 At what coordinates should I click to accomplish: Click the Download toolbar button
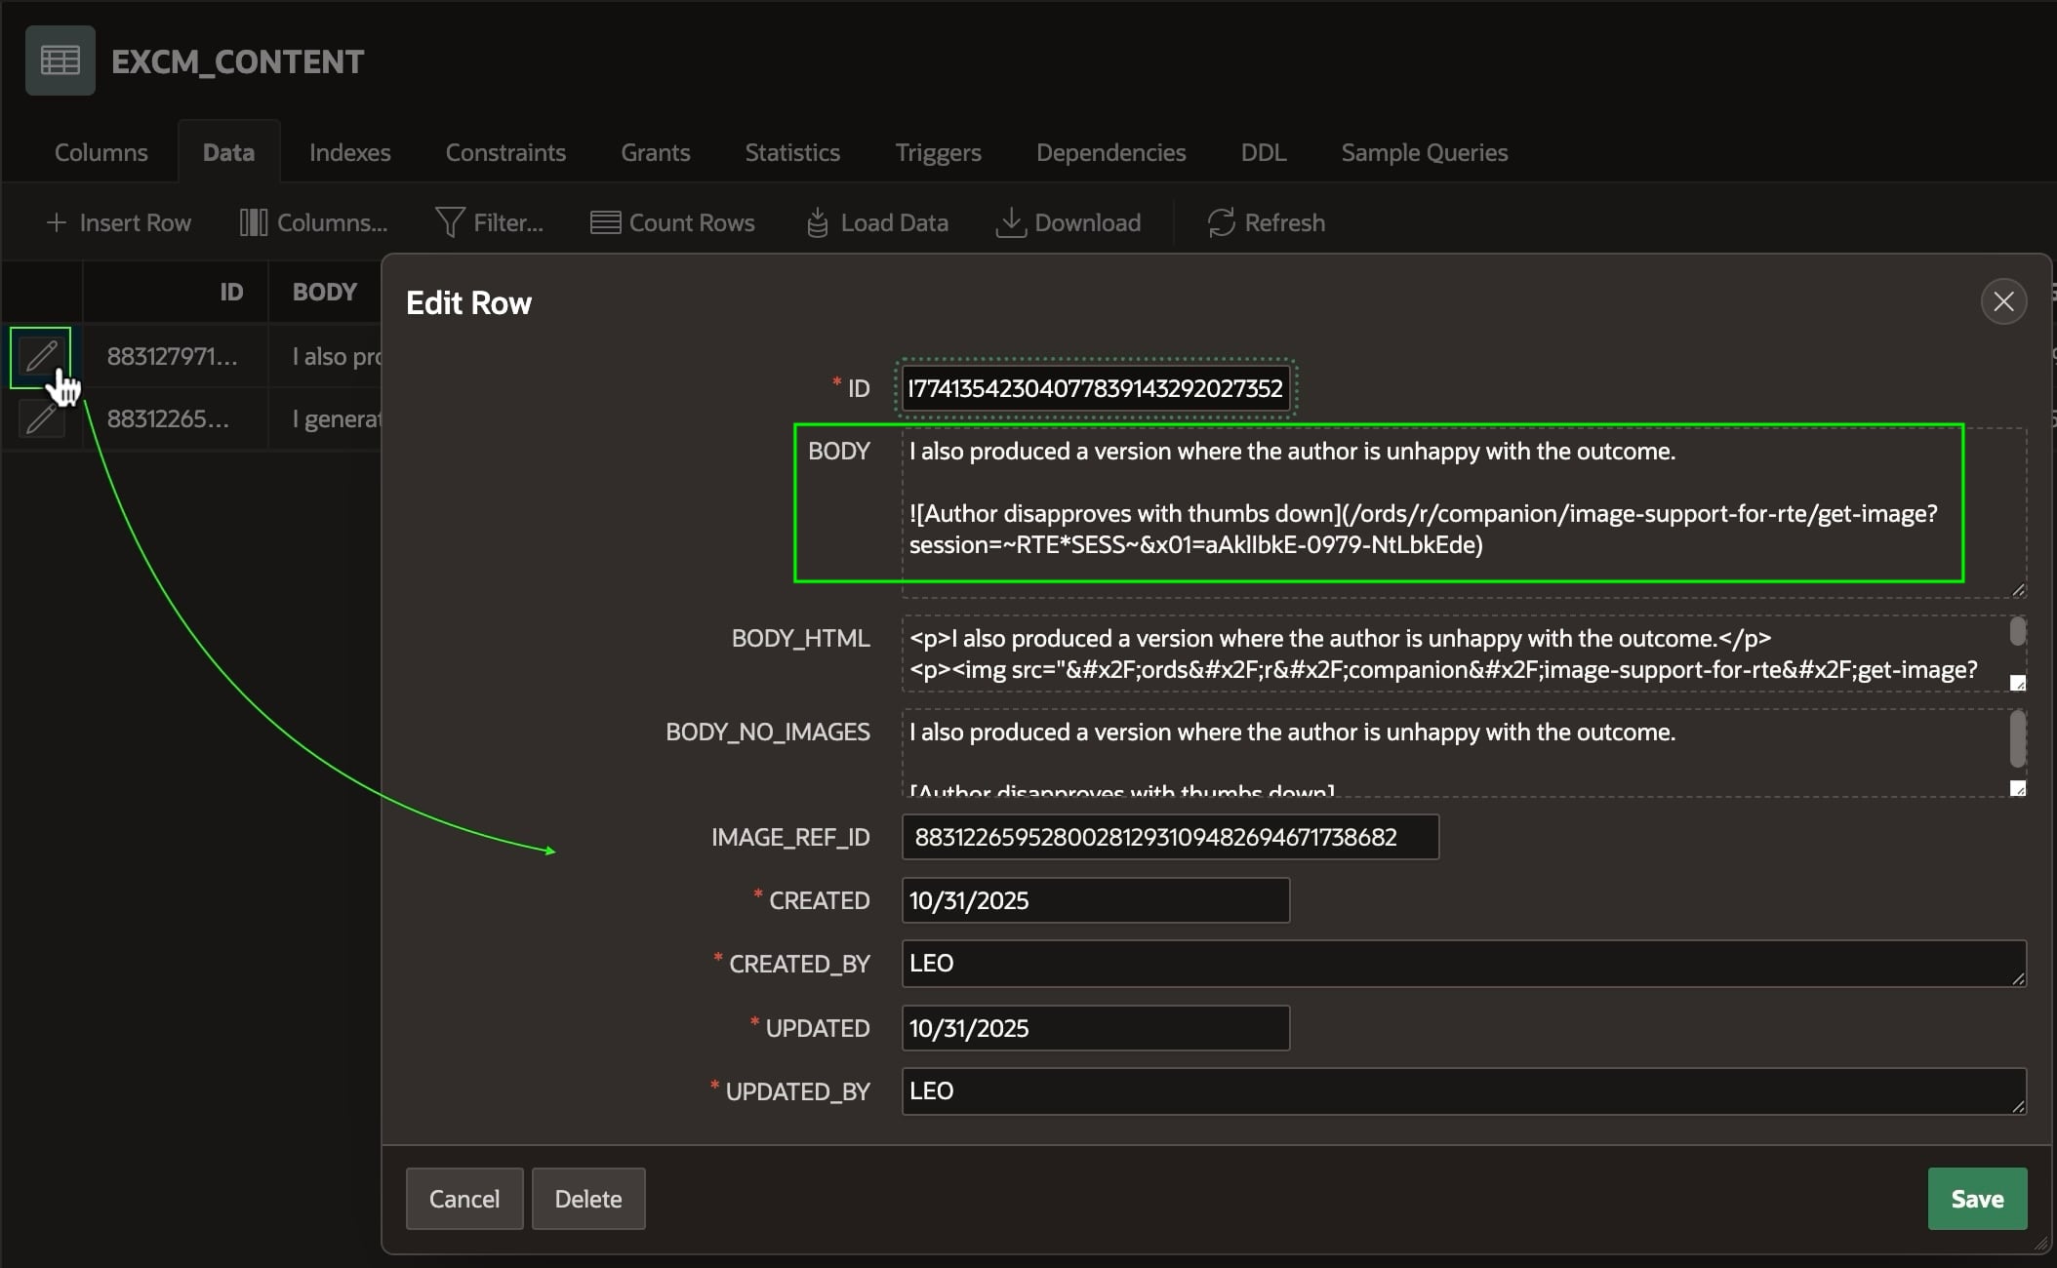click(x=1068, y=223)
